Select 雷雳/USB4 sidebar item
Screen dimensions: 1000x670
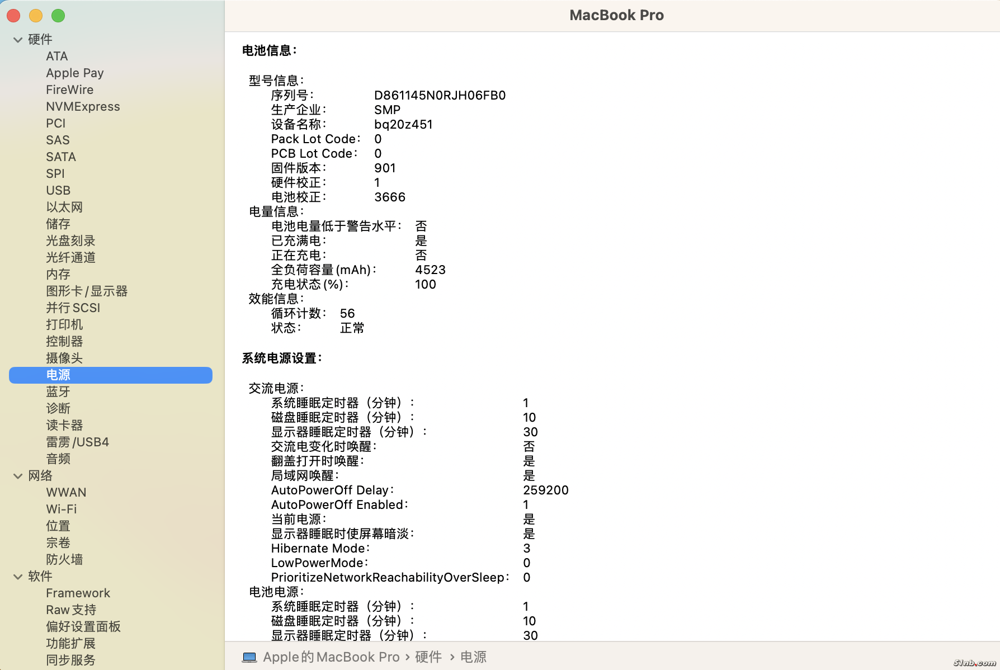[77, 442]
